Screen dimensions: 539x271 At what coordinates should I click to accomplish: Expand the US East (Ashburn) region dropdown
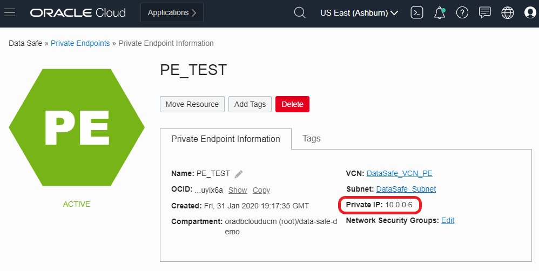point(359,12)
